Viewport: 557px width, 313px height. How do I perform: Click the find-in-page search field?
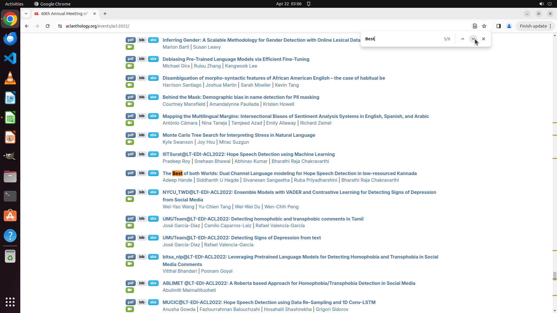pos(402,39)
